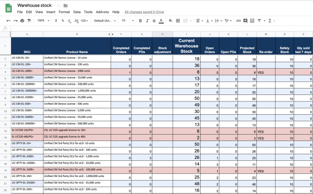Click cell SL-UC520-16UPG=
313x194 pixels.
pos(27,131)
